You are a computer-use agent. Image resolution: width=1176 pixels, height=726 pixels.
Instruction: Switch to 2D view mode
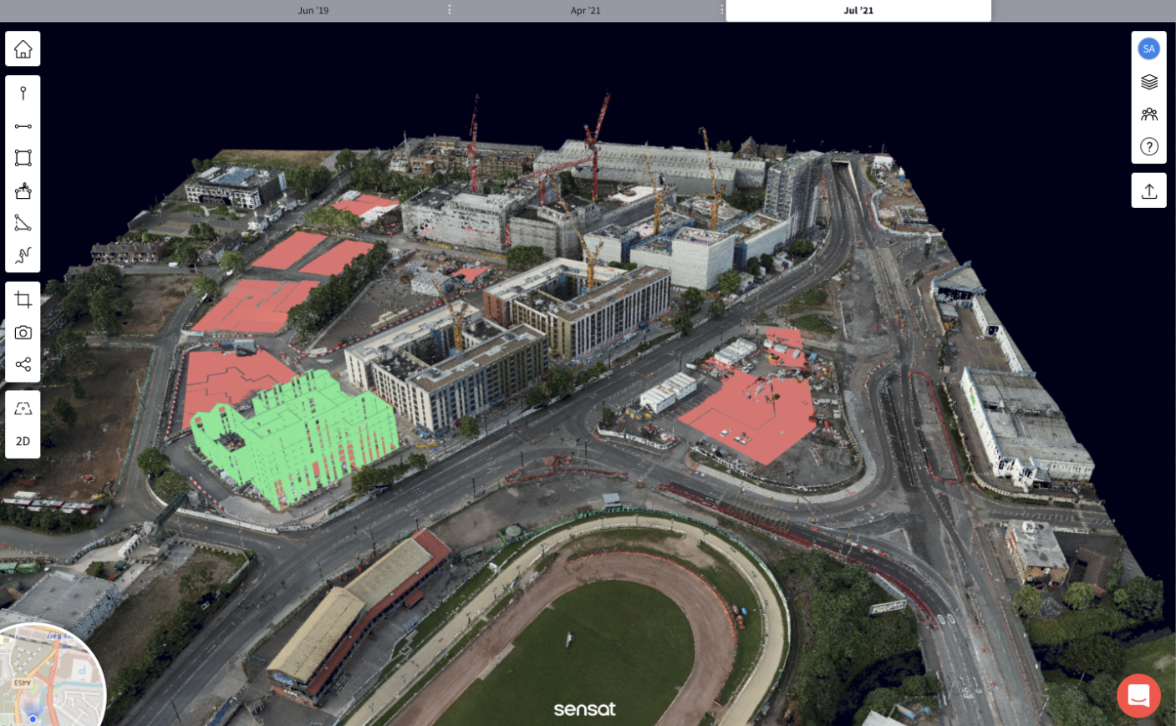(23, 441)
